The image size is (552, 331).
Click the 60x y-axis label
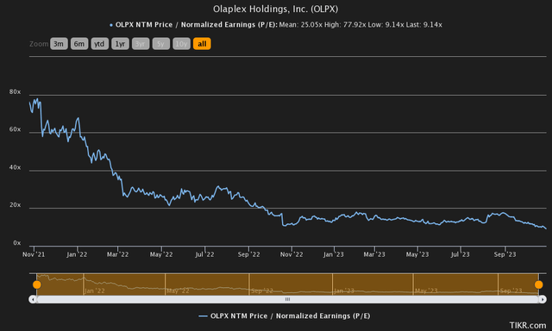[15, 129]
